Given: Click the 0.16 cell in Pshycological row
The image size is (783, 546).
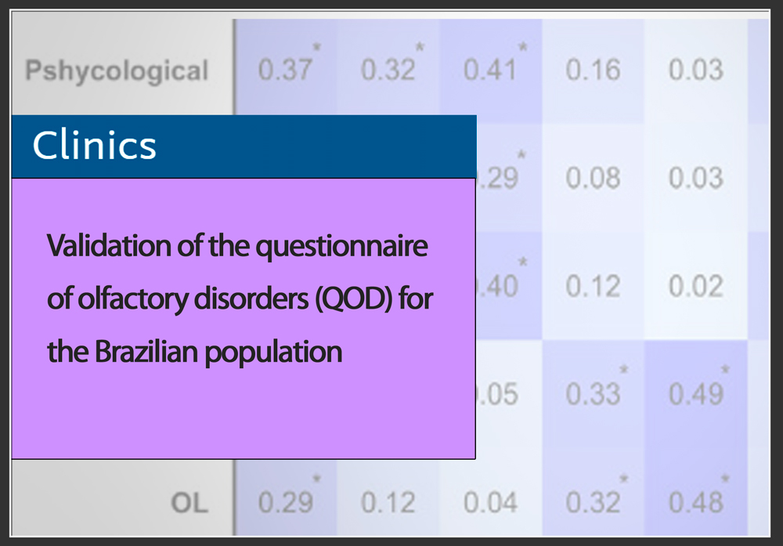Looking at the screenshot, I should coord(593,71).
